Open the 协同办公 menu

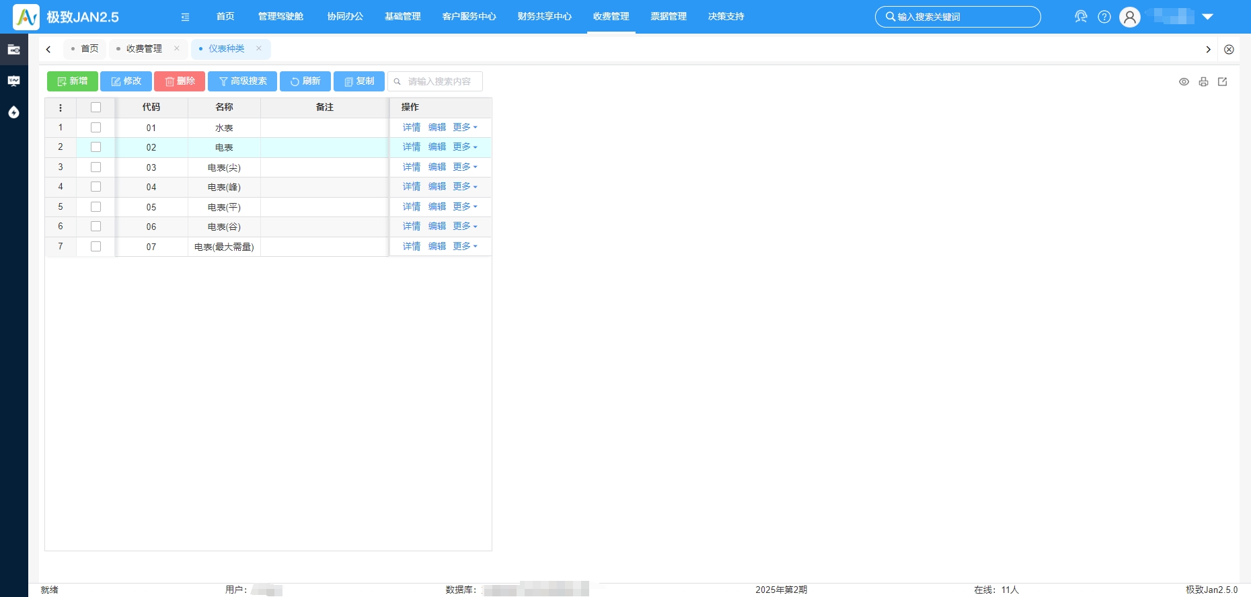pyautogui.click(x=345, y=17)
